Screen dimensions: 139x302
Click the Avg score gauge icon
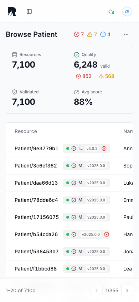[x=77, y=92]
